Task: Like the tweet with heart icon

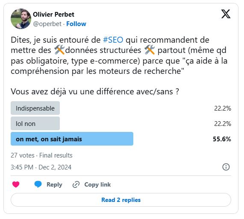Action: coord(16,184)
